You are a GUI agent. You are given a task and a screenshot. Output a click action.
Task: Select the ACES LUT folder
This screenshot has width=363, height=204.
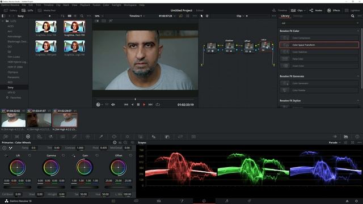11,27
